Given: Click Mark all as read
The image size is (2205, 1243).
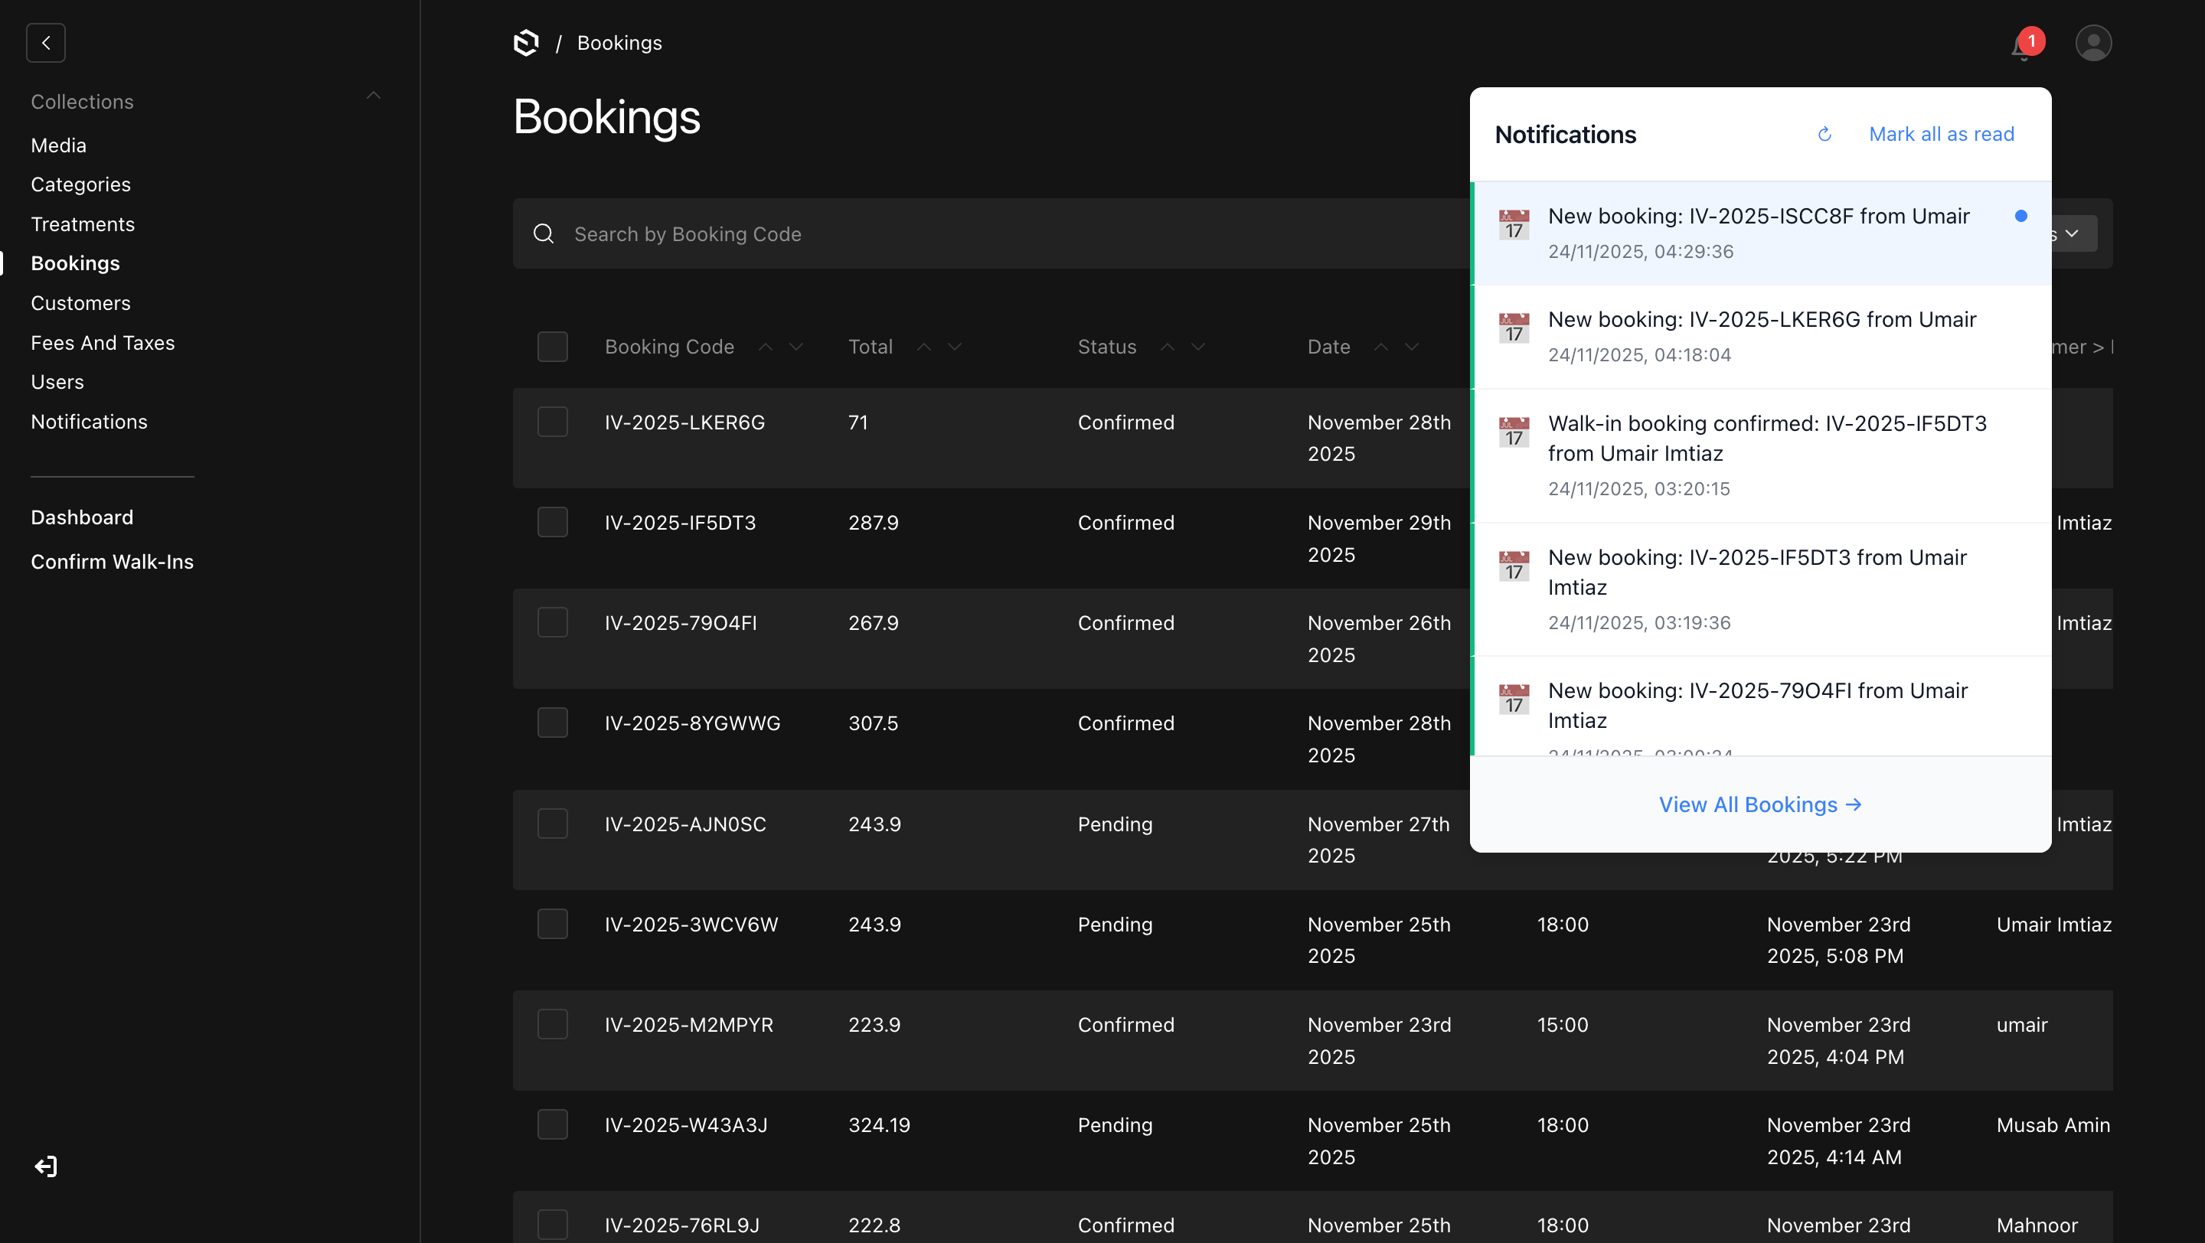Looking at the screenshot, I should (1942, 134).
